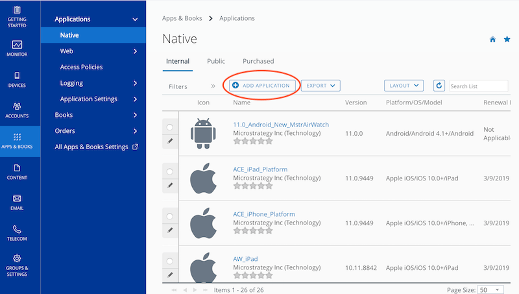Edit 11.0_Android_New_MstrAirWatch using pencil icon
The height and width of the screenshot is (294, 519).
(x=170, y=141)
